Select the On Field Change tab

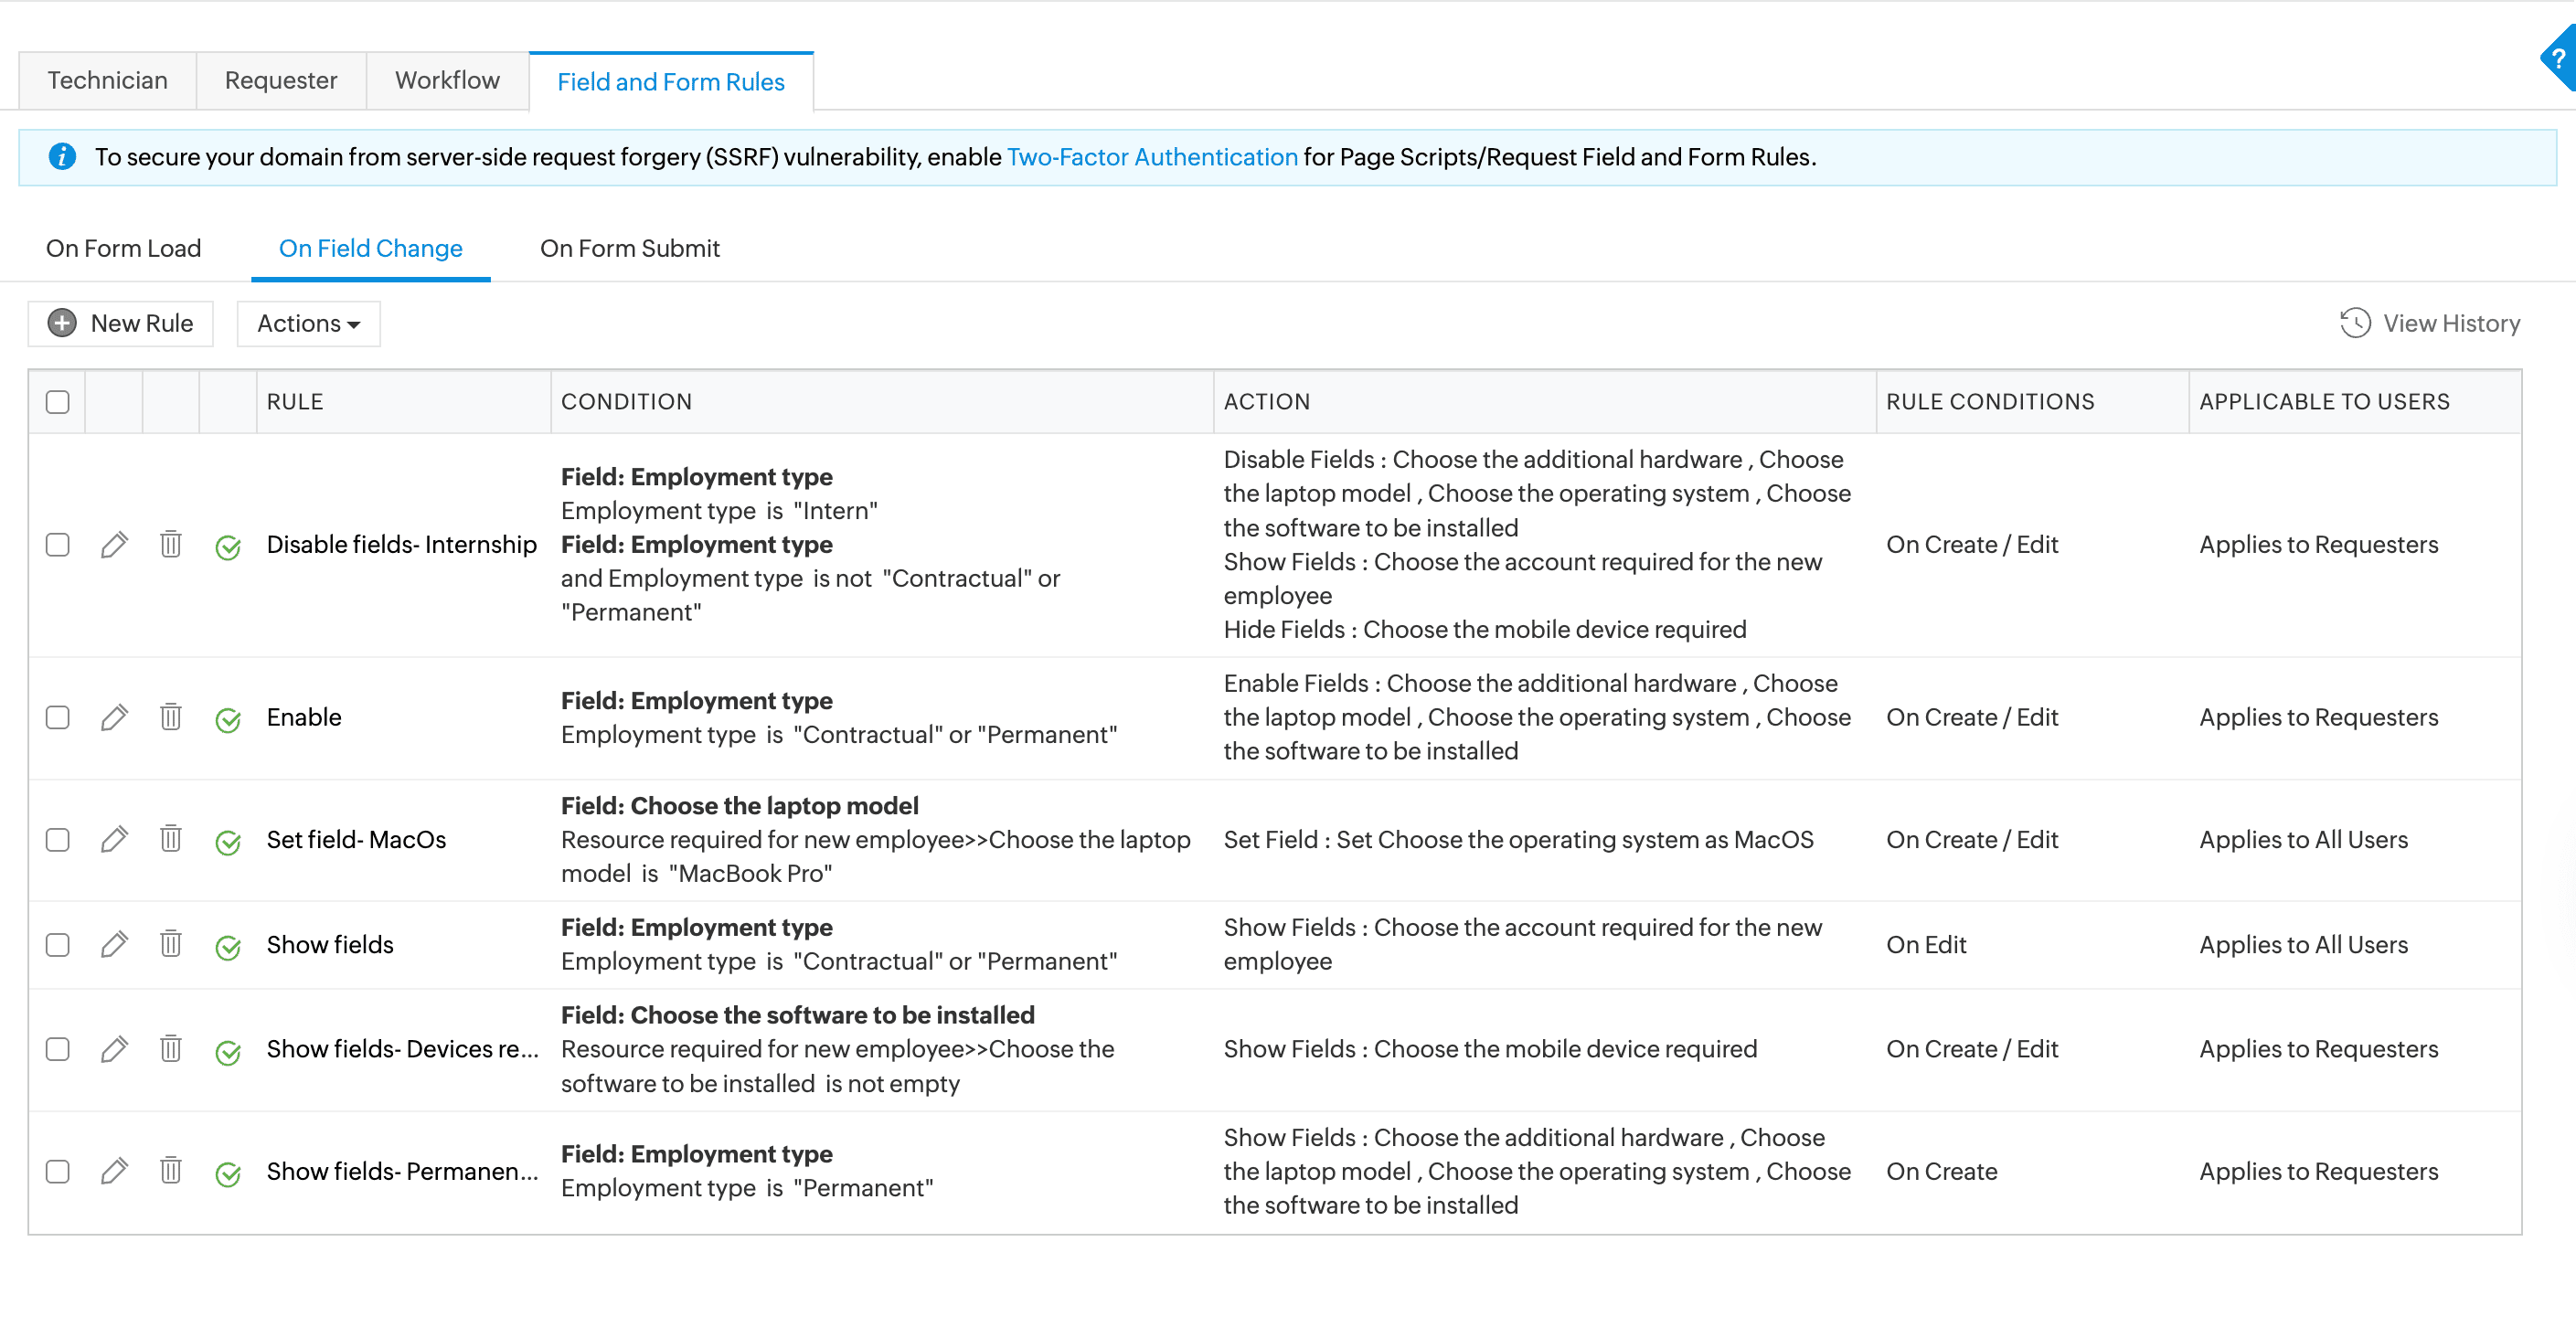(371, 249)
